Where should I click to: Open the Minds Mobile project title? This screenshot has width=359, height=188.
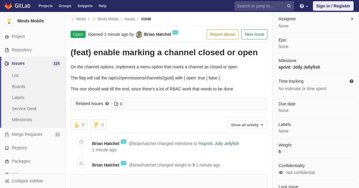(x=31, y=21)
